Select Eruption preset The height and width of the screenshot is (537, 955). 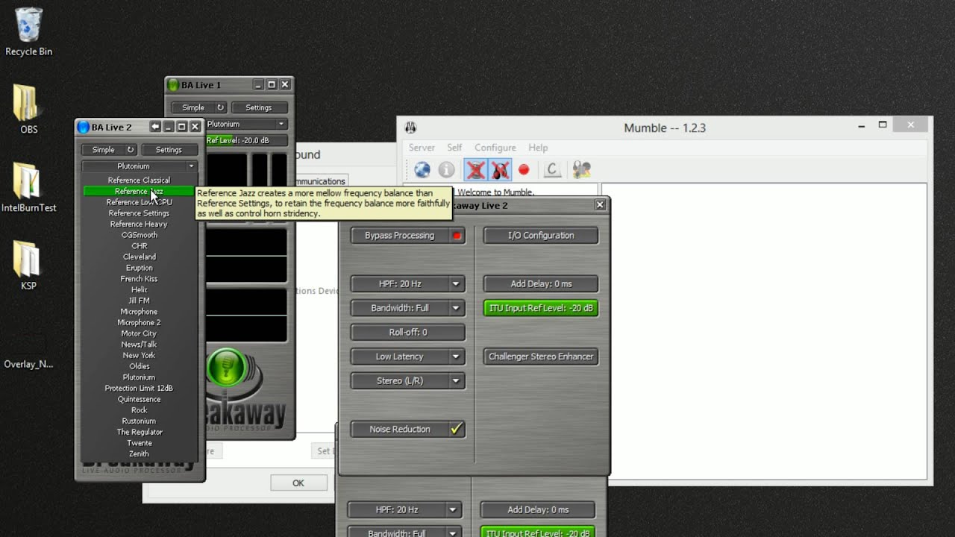point(139,268)
